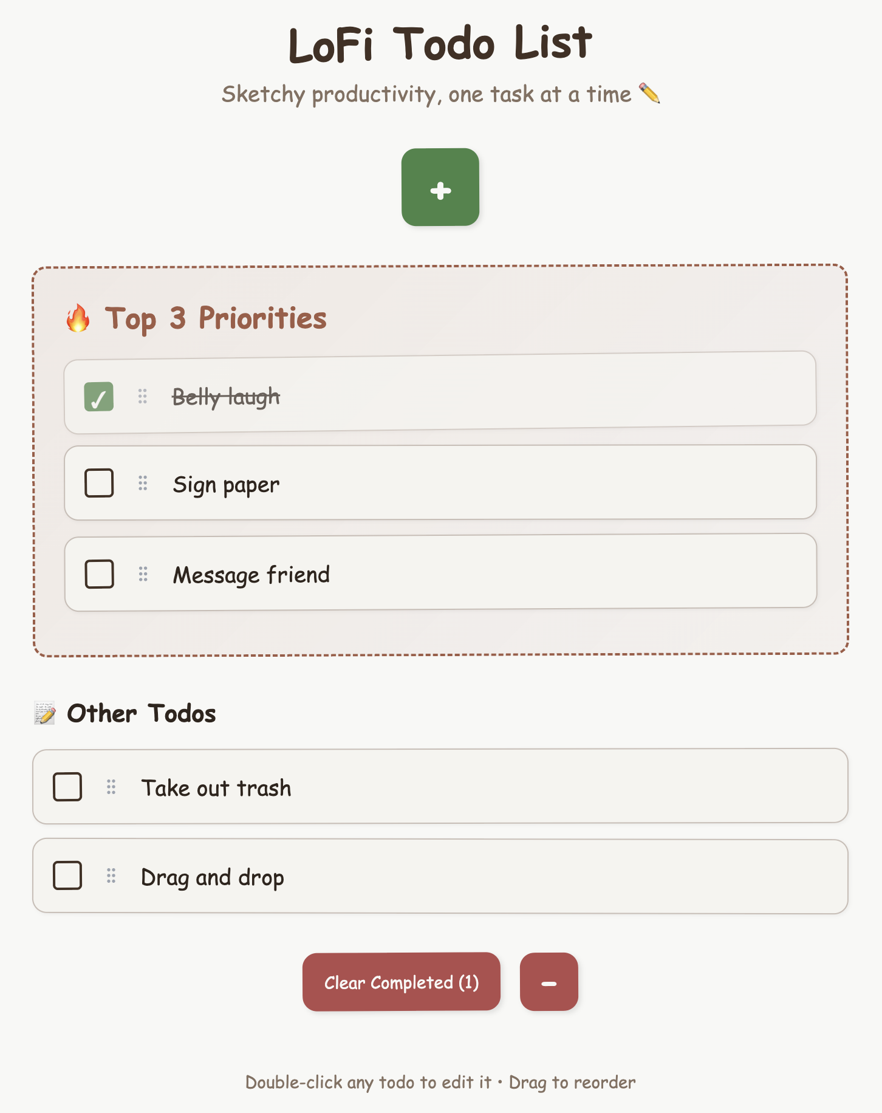Click the green plus add todo icon
The image size is (882, 1113).
[440, 190]
